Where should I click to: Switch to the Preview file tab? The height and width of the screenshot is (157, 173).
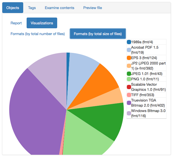(x=93, y=8)
